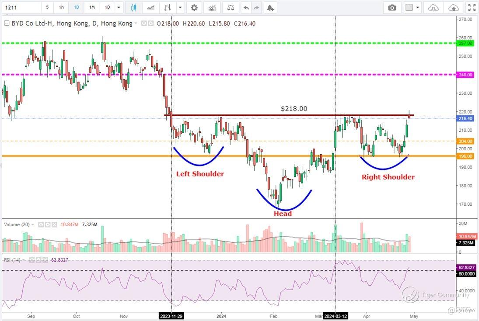Click the H220.60 high value in legend

[x=194, y=24]
